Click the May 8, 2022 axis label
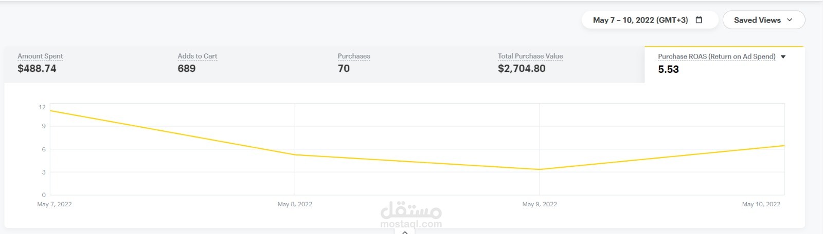Viewport: 823px width, 234px height. coord(295,204)
